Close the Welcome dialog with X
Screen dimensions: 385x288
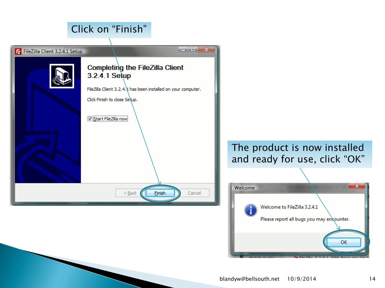point(357,186)
